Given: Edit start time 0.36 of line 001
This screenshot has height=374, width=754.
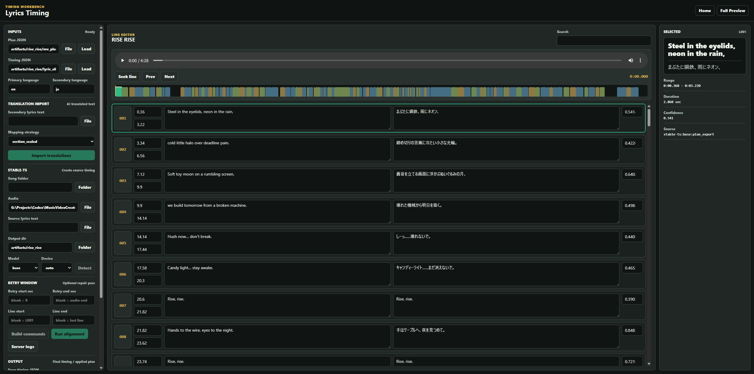Looking at the screenshot, I should coord(148,112).
